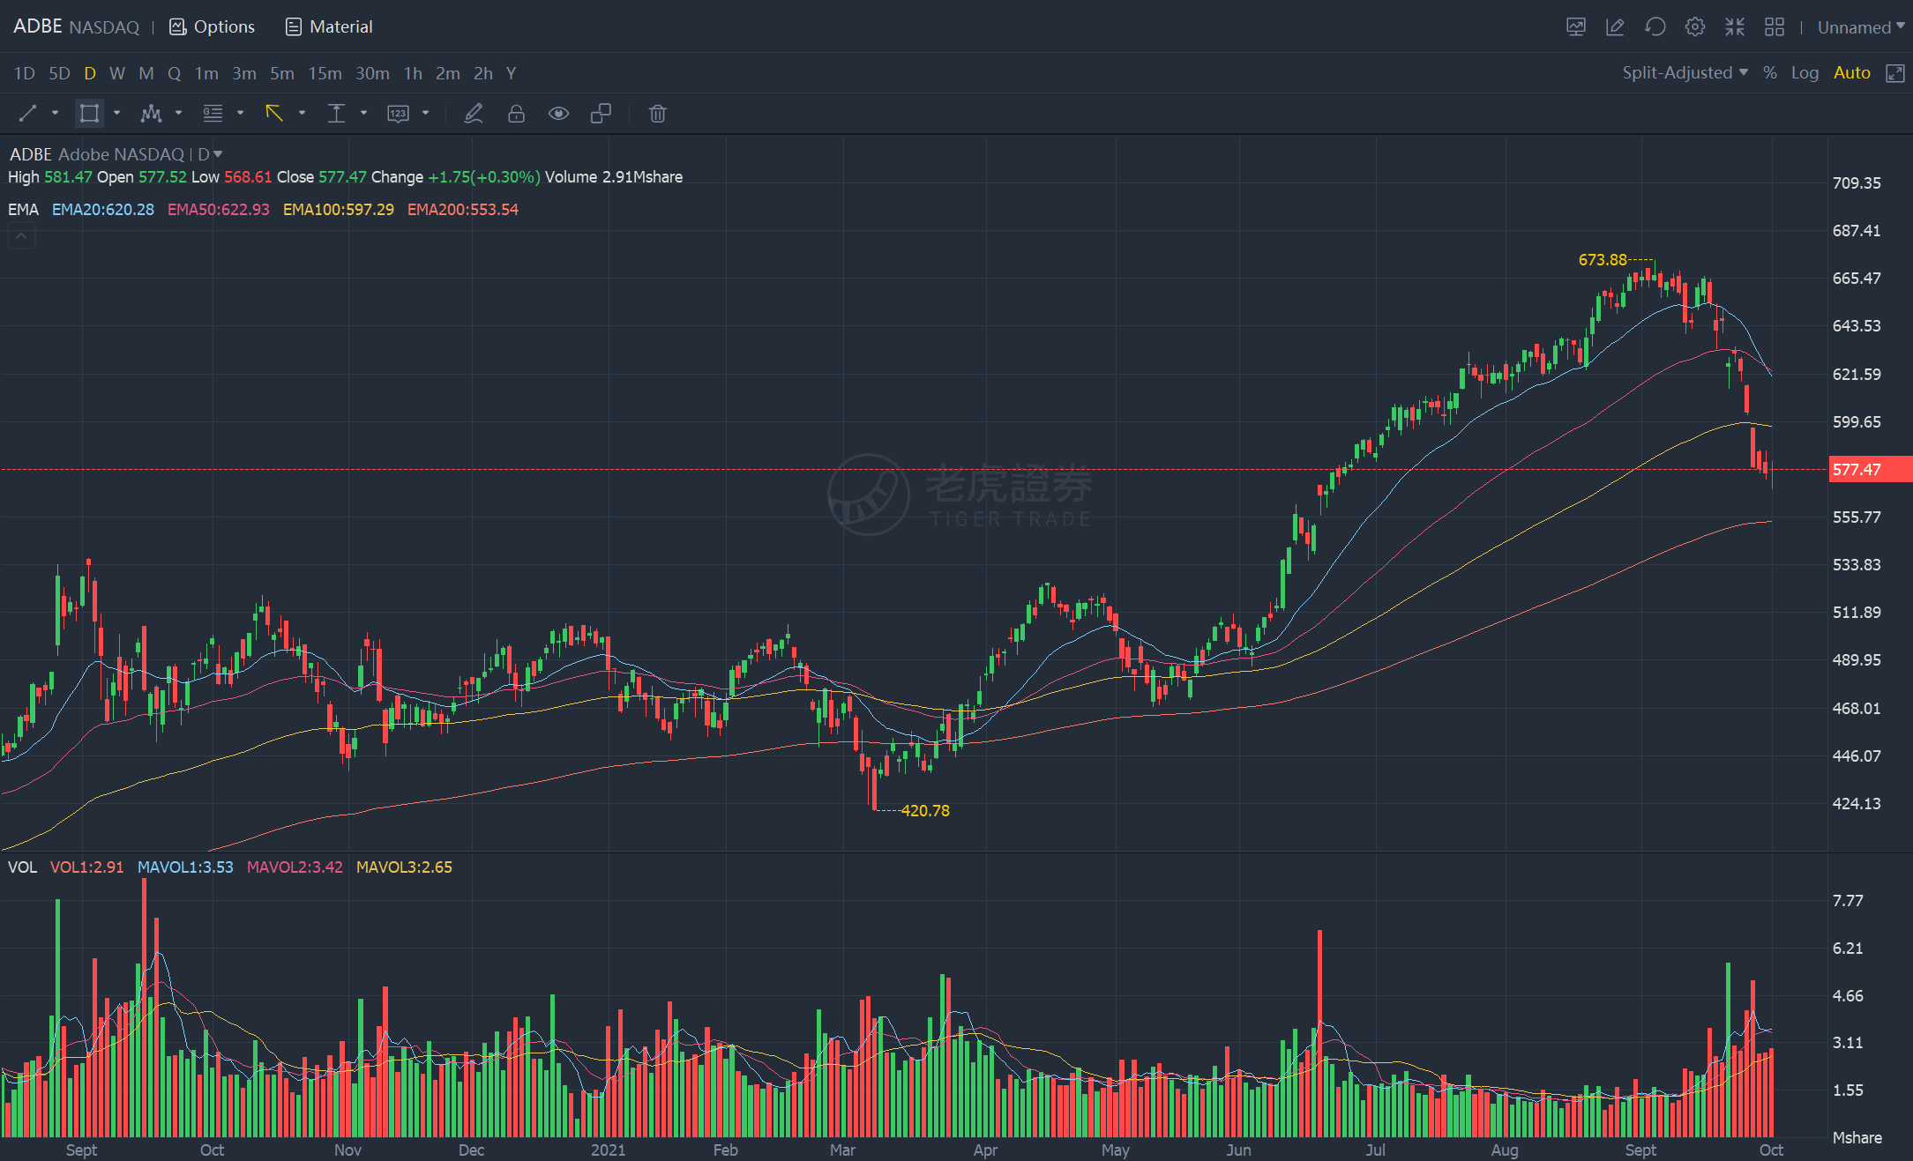Switch to the 15m interval
Viewport: 1913px width, 1161px height.
[x=325, y=73]
